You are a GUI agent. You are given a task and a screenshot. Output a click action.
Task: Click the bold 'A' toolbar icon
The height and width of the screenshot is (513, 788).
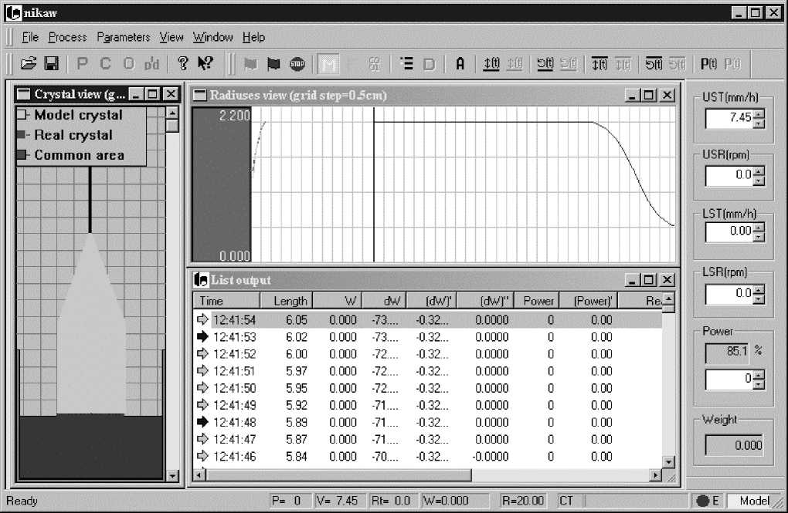(460, 64)
